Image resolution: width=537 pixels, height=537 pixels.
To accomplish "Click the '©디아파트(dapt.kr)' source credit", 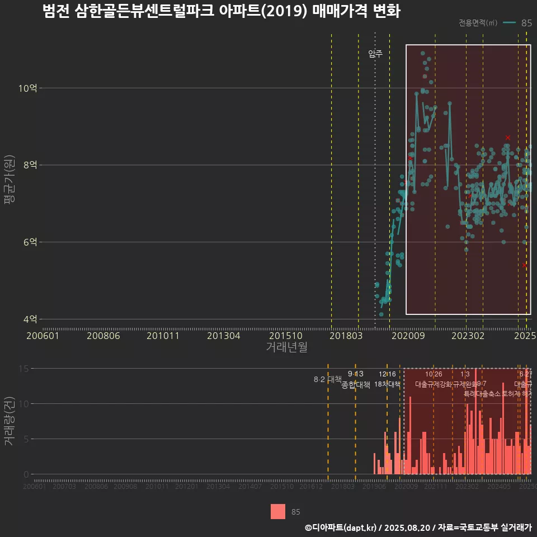I will (341, 527).
